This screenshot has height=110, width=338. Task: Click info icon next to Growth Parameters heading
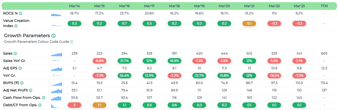pos(54,36)
